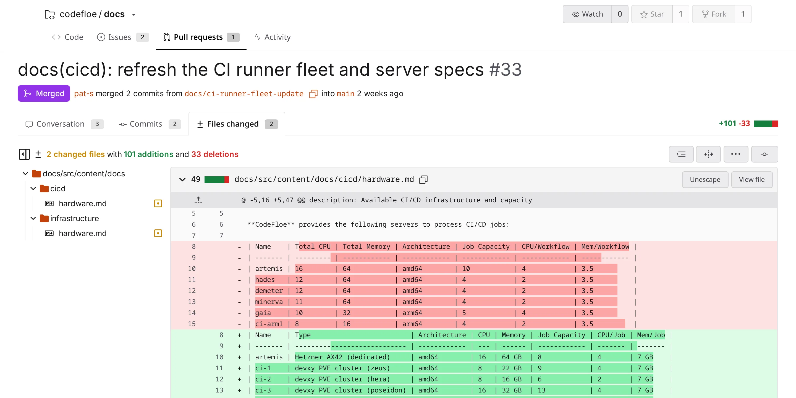Collapse the cicd/hardware.md file diff
796x398 pixels.
tap(182, 180)
